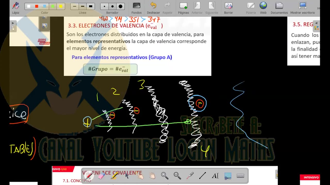Select the Lápiz pen tool in top toolbar

point(15,8)
